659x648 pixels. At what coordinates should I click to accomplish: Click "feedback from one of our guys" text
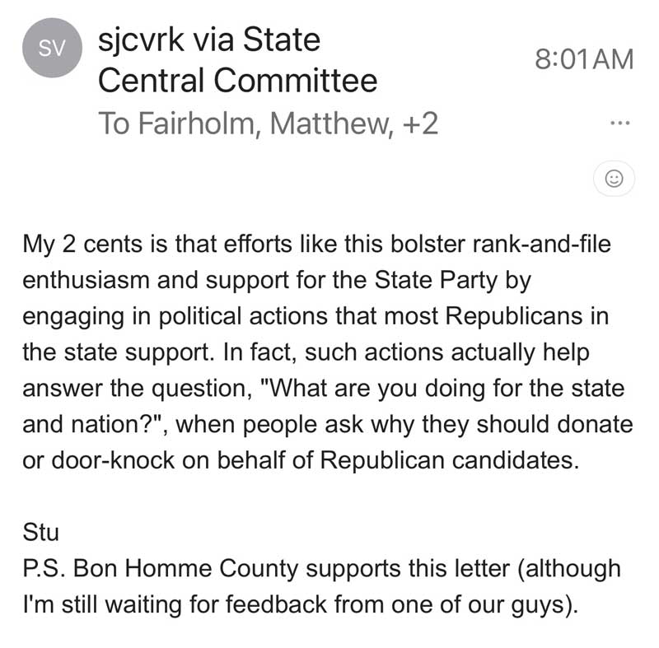tap(402, 604)
